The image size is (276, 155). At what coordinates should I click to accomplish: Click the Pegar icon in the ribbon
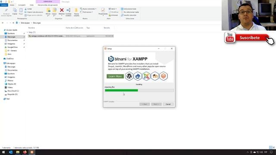[21, 10]
